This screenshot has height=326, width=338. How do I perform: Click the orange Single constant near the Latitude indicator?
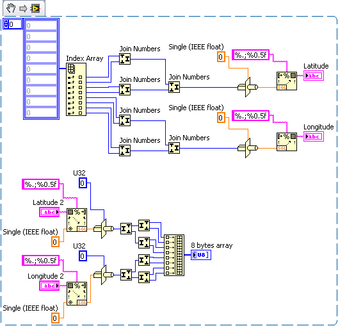(221, 57)
